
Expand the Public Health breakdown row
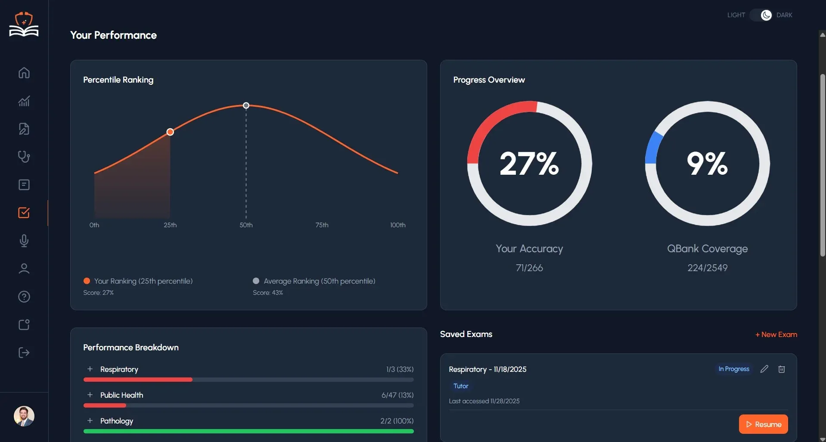coord(90,395)
